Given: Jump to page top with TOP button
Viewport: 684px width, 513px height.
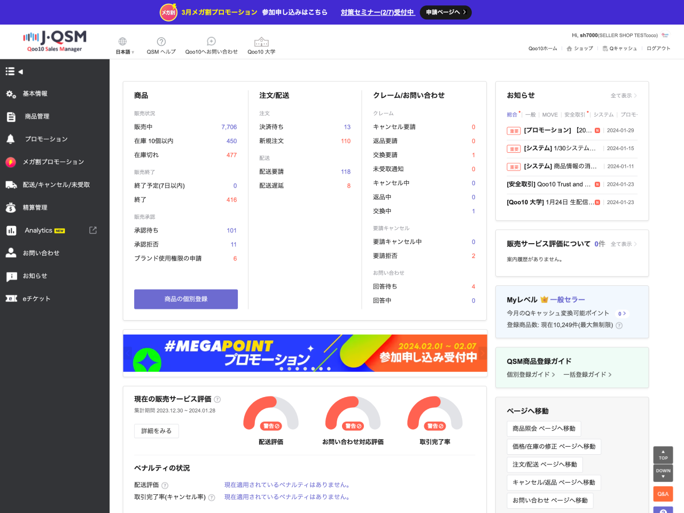Looking at the screenshot, I should [663, 455].
